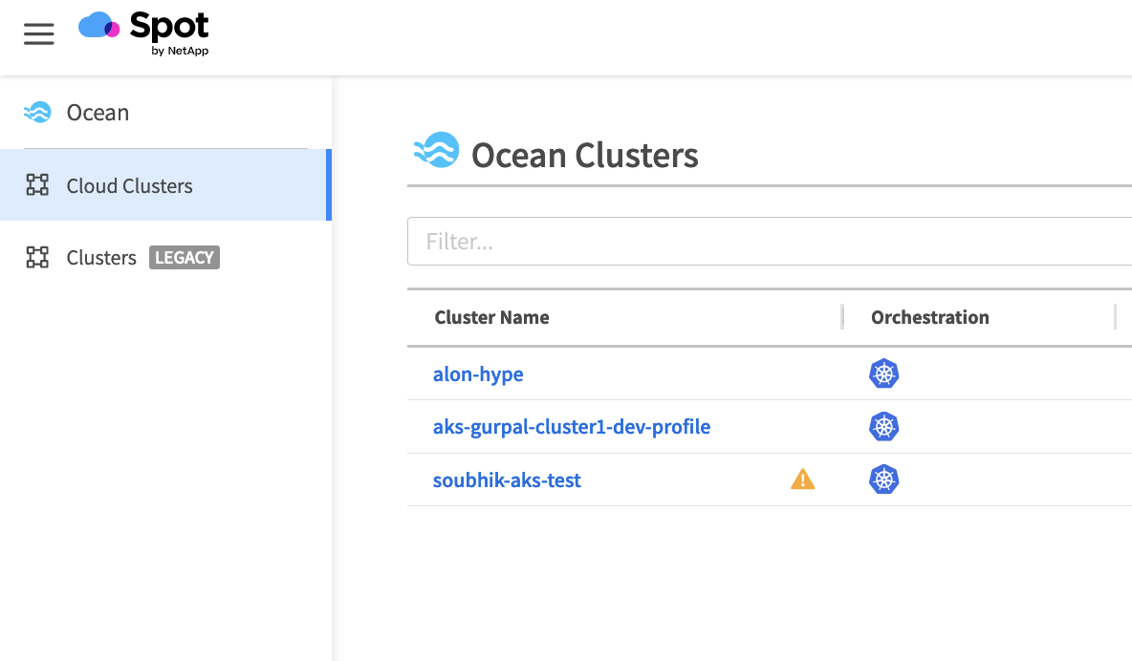The width and height of the screenshot is (1132, 661).
Task: Focus the Filter input field
Action: pyautogui.click(x=770, y=241)
